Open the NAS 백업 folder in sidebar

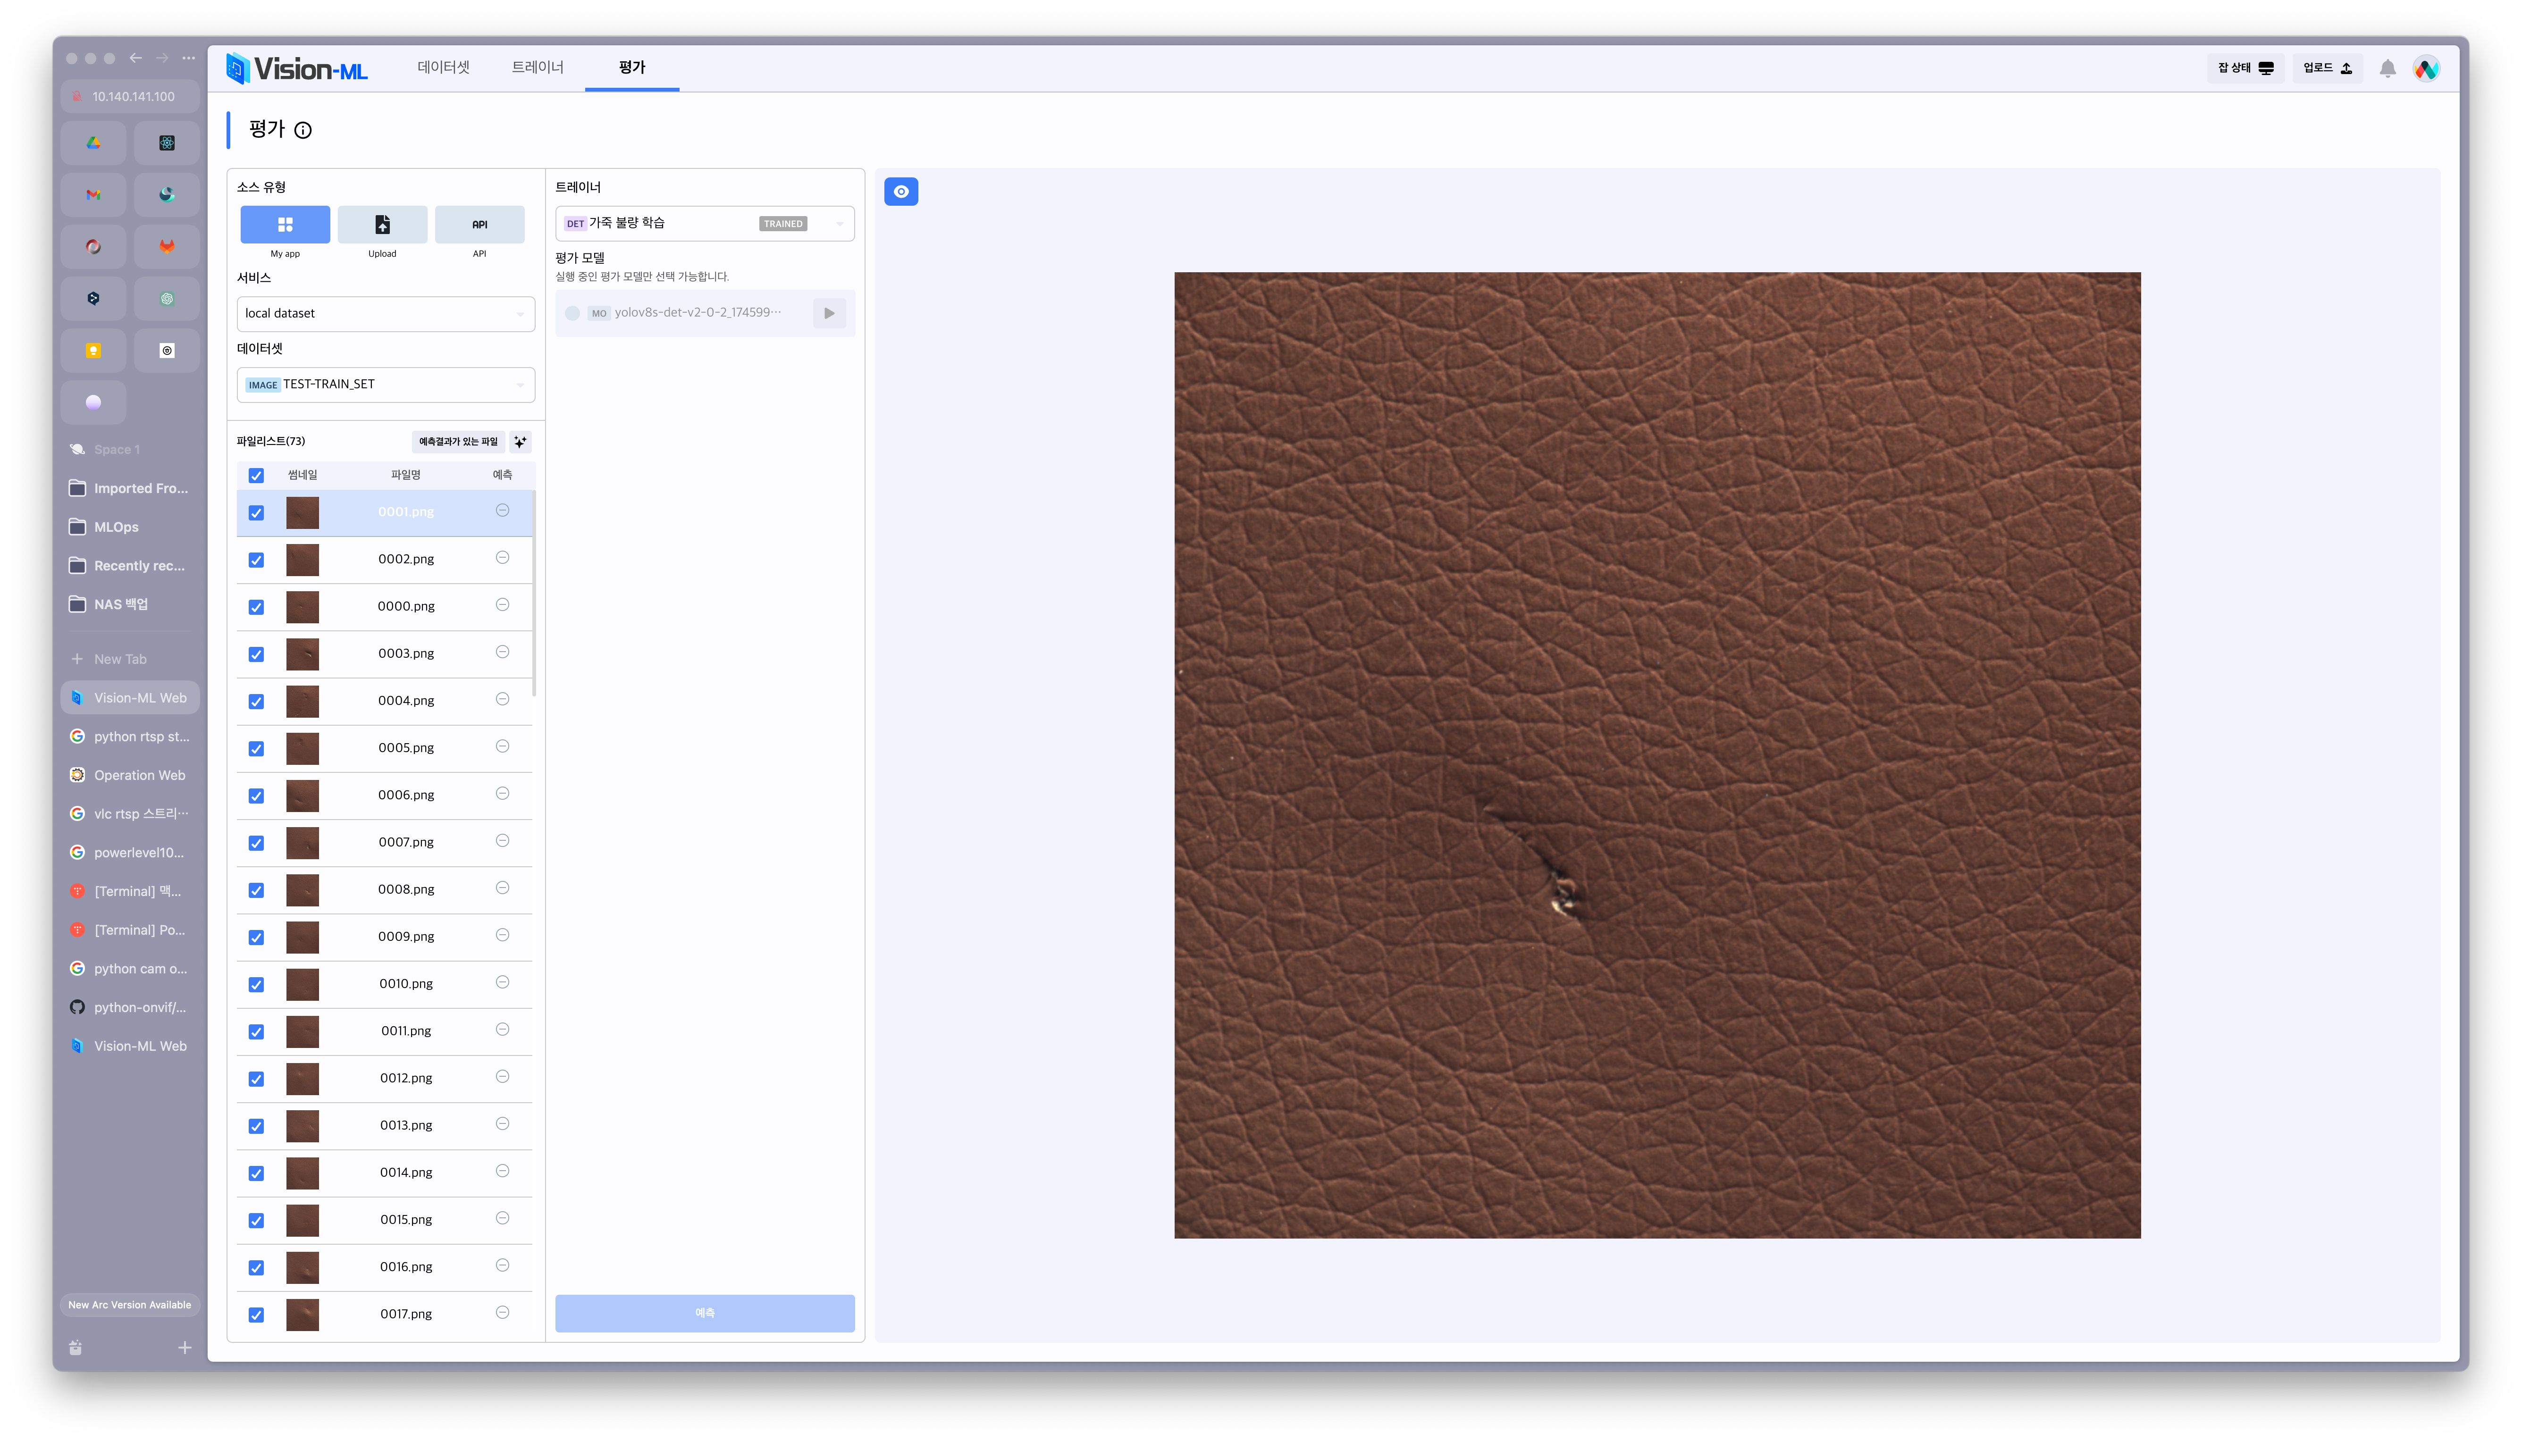tap(130, 605)
